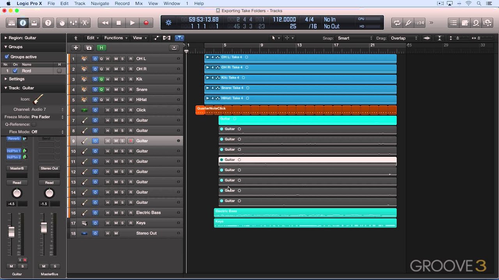Click the HdPhn 1 send button
This screenshot has height=280, width=499.
pyautogui.click(x=14, y=151)
